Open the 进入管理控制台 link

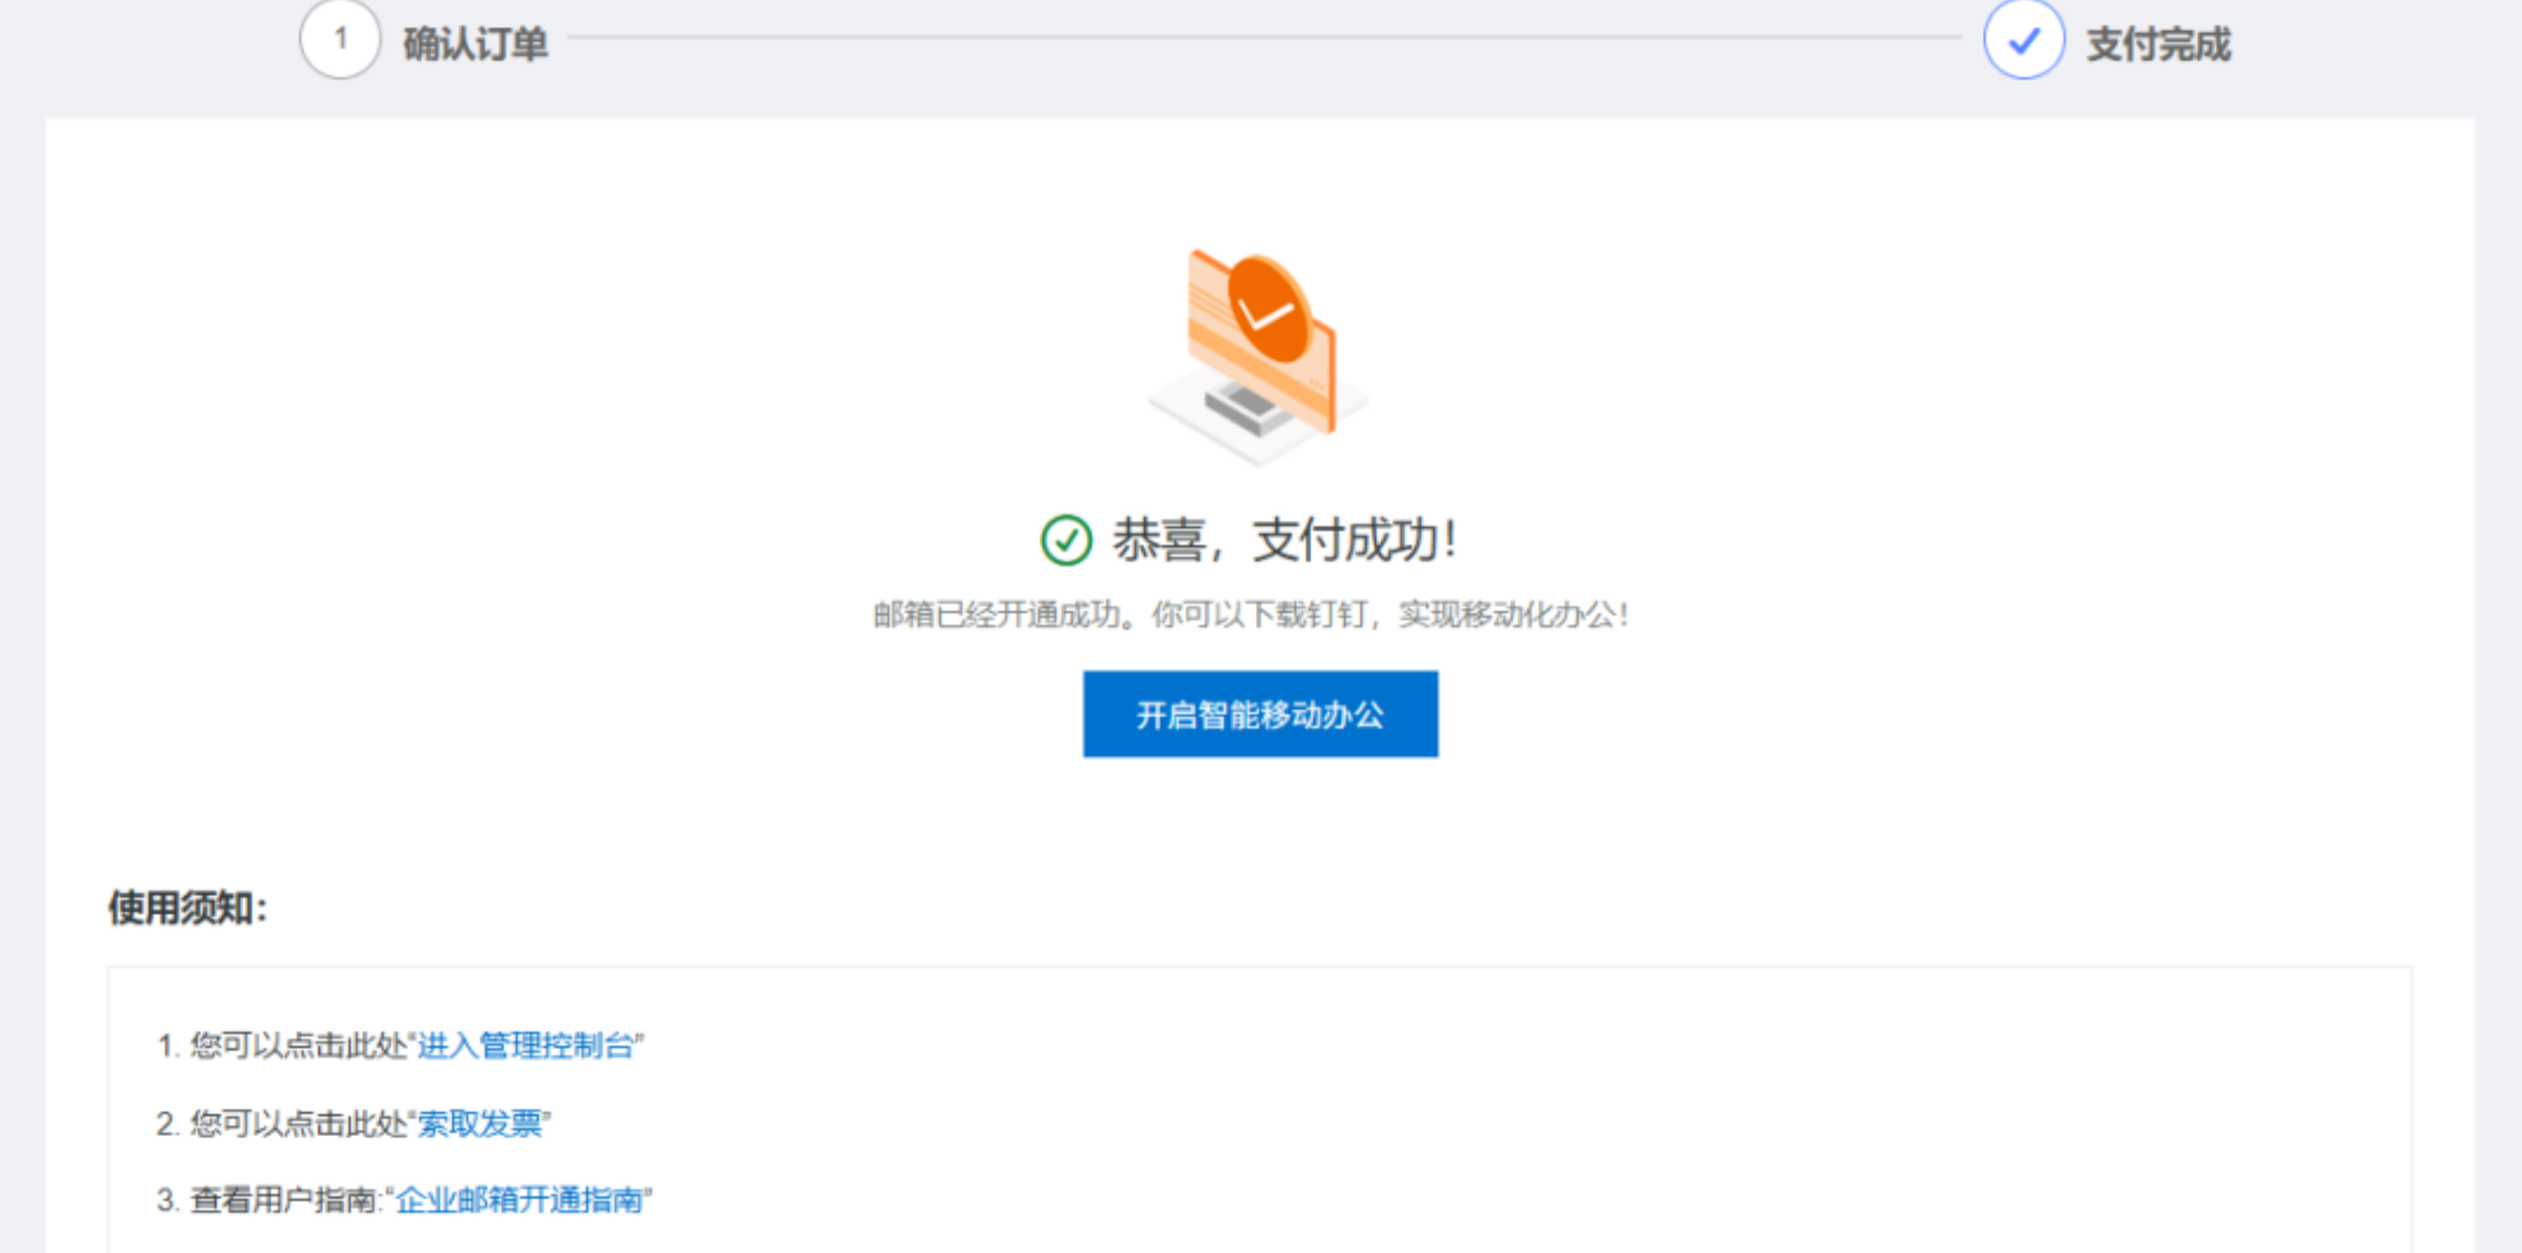tap(526, 1046)
